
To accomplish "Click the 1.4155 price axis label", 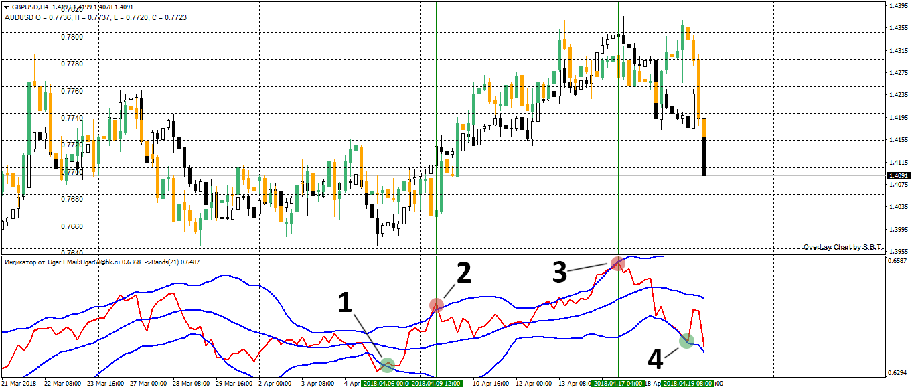I will point(897,140).
